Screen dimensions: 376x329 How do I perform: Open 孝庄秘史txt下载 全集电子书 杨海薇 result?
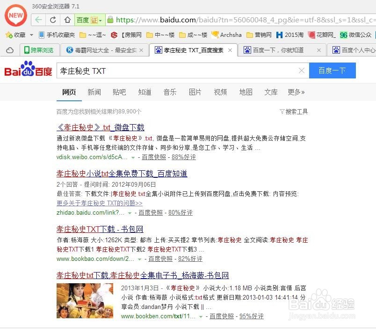pyautogui.click(x=143, y=275)
